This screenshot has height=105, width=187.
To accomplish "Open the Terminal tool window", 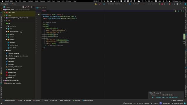I will click(37, 100).
